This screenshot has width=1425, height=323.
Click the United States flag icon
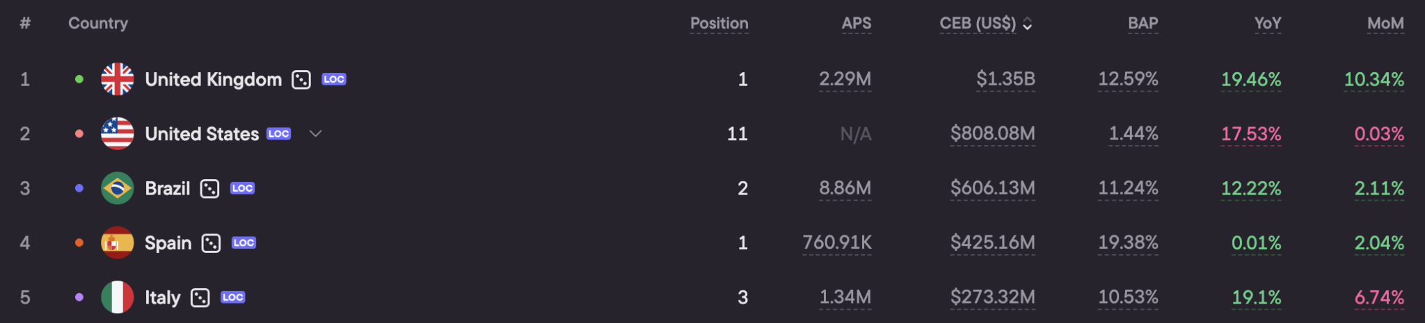[118, 133]
